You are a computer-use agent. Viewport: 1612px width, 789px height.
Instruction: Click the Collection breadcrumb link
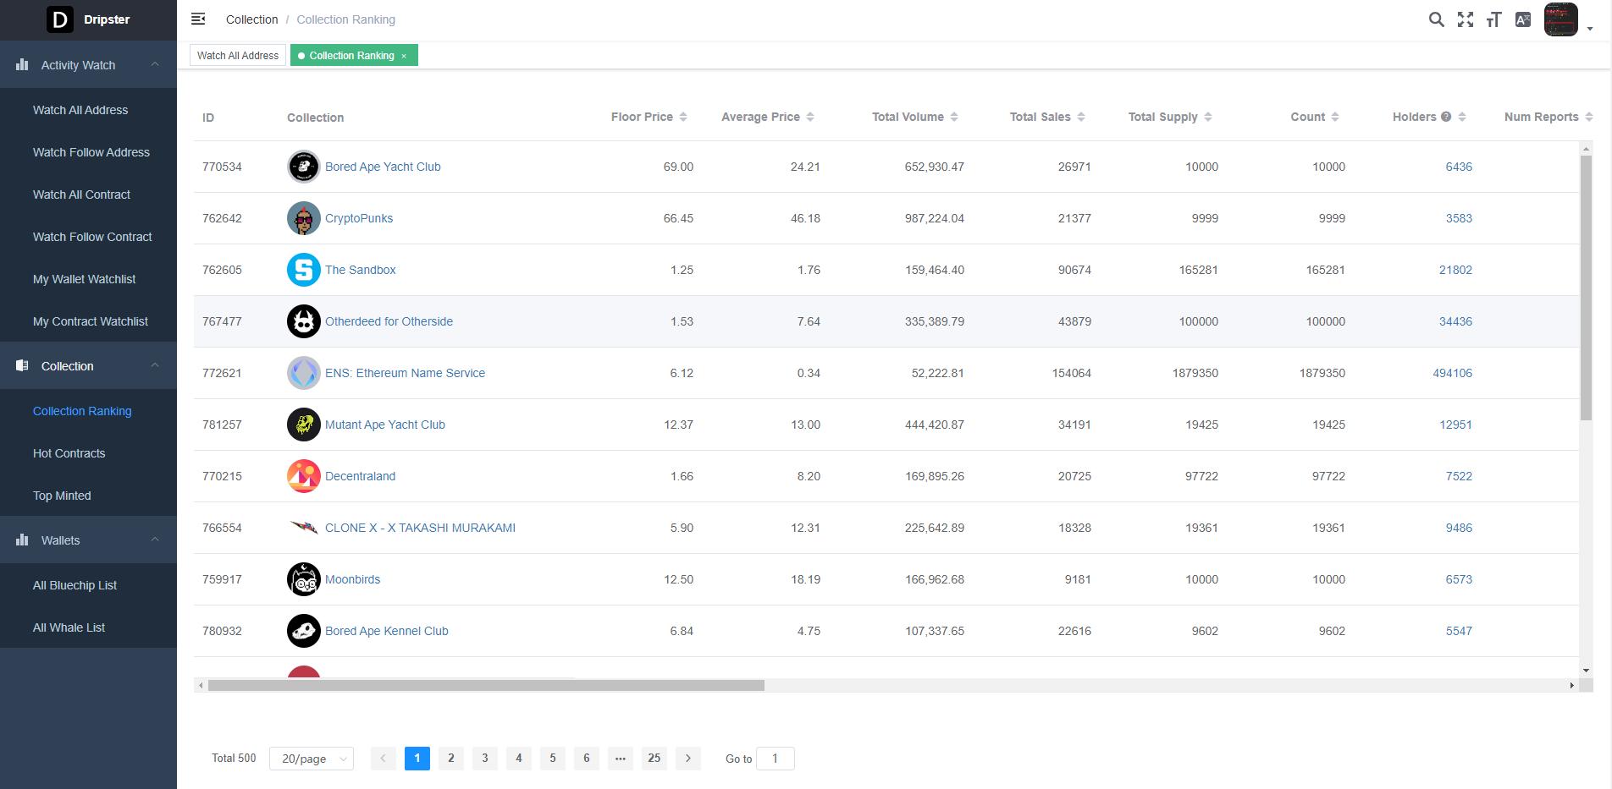pyautogui.click(x=251, y=19)
